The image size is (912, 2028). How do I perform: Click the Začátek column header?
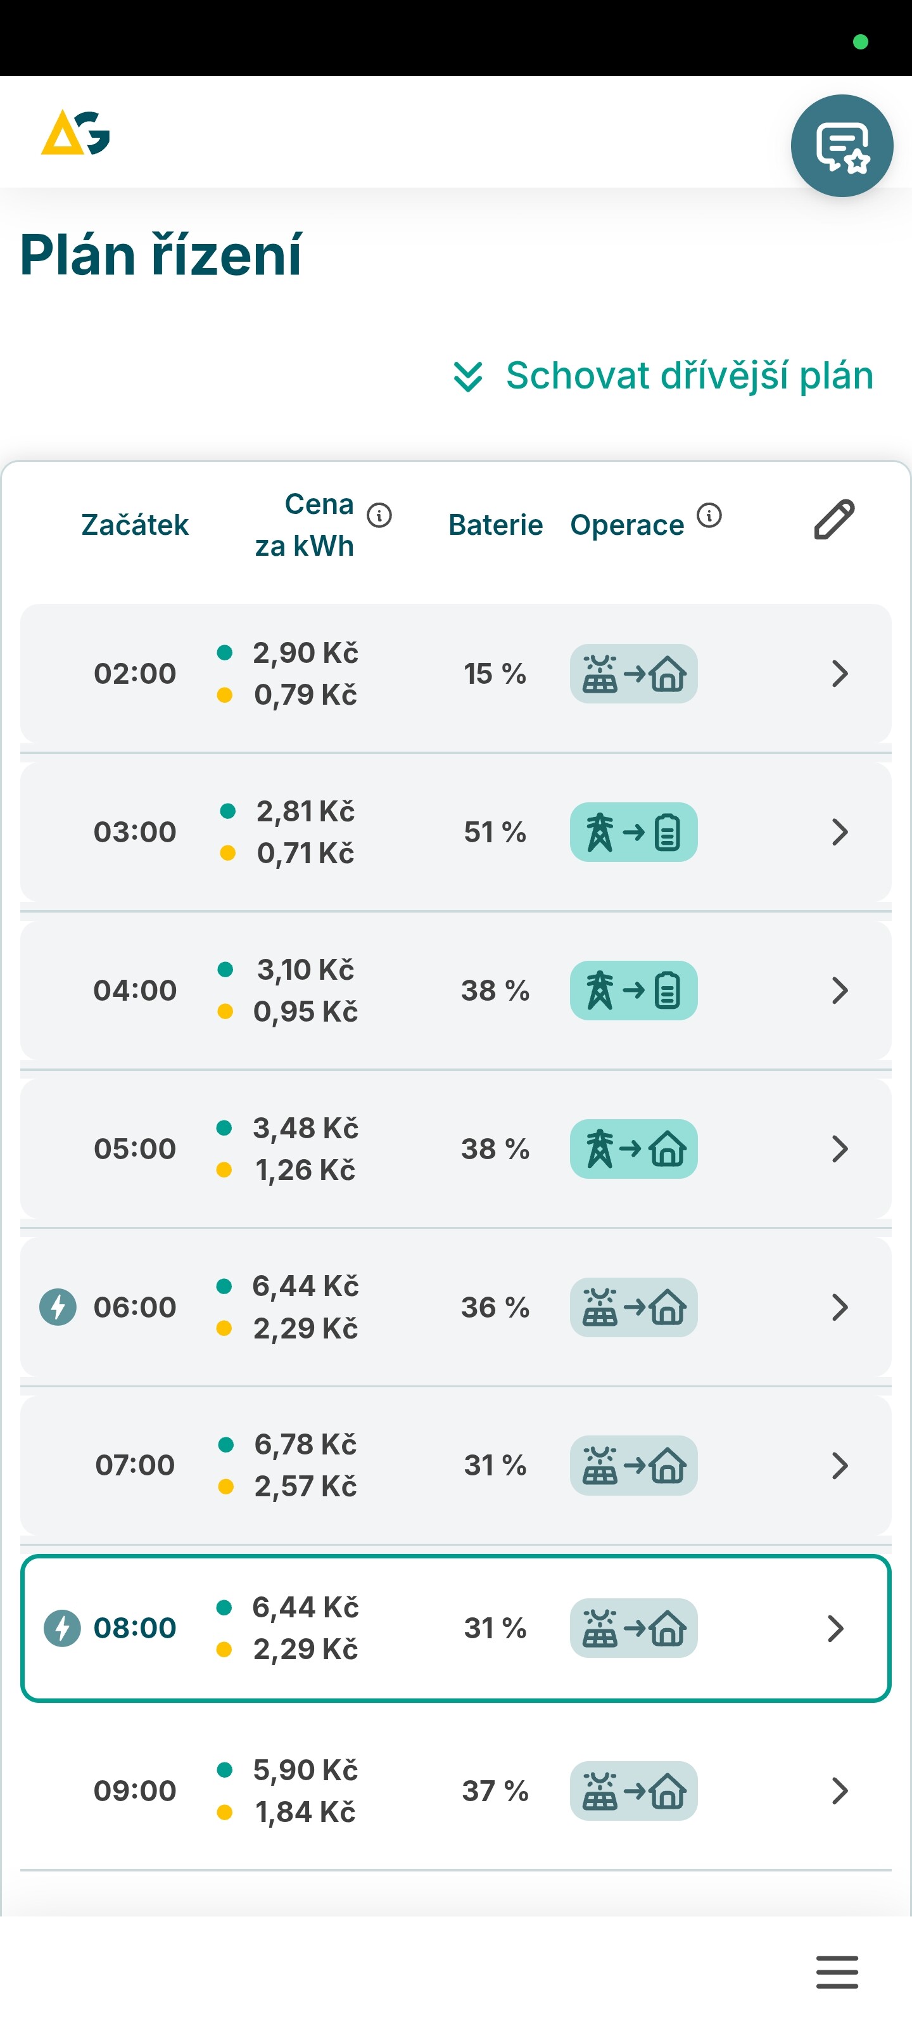coord(134,525)
